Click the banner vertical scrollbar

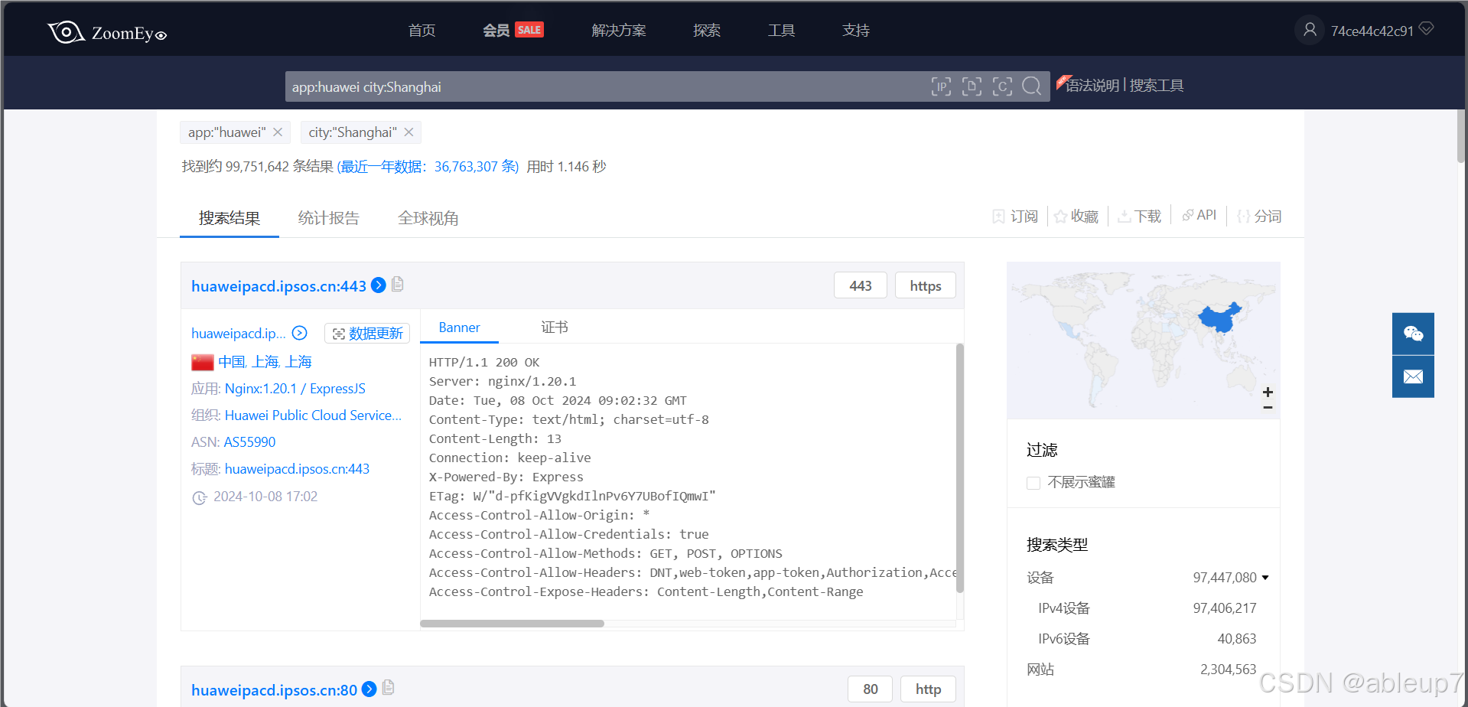(960, 468)
